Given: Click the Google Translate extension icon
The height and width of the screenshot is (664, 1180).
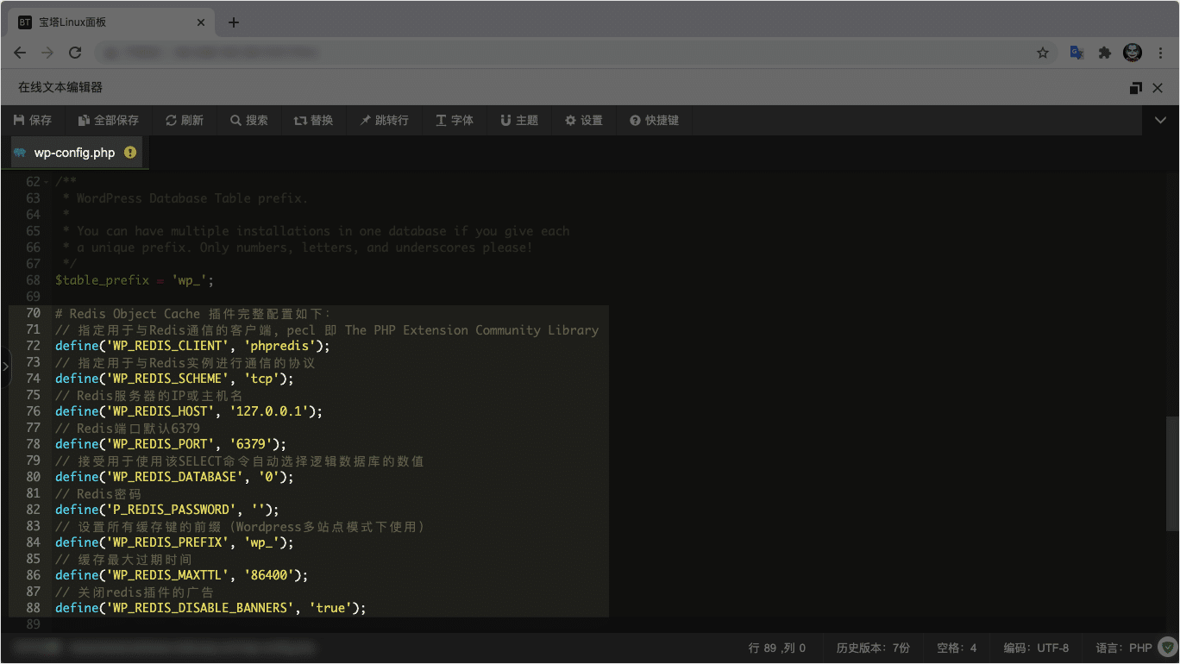Looking at the screenshot, I should [x=1076, y=53].
